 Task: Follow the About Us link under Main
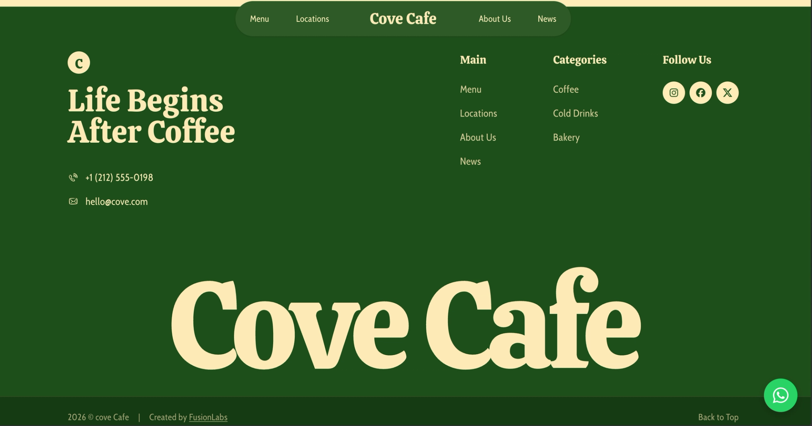[x=478, y=137]
